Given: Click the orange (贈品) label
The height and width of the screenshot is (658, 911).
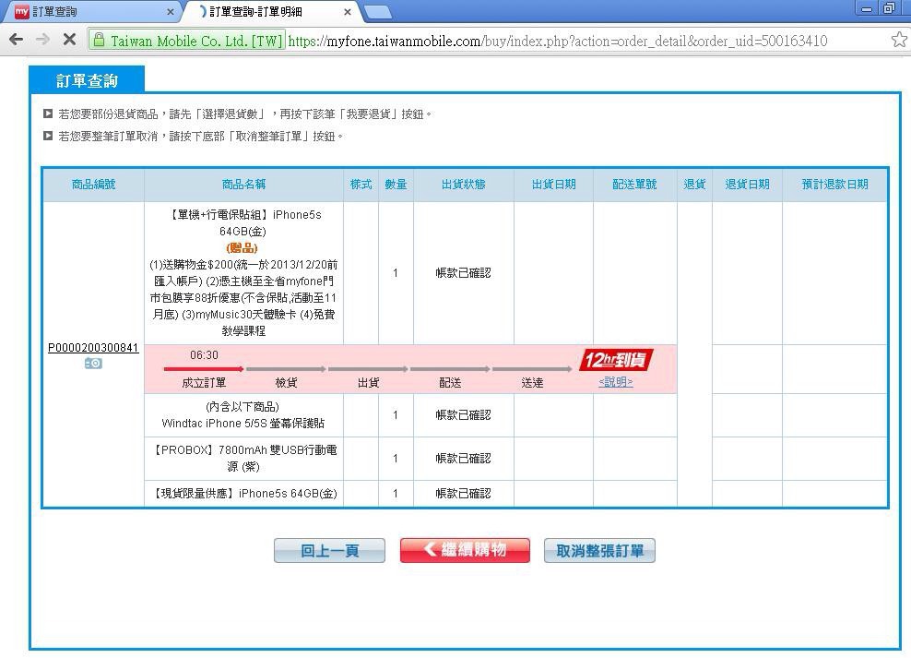Looking at the screenshot, I should pyautogui.click(x=243, y=248).
